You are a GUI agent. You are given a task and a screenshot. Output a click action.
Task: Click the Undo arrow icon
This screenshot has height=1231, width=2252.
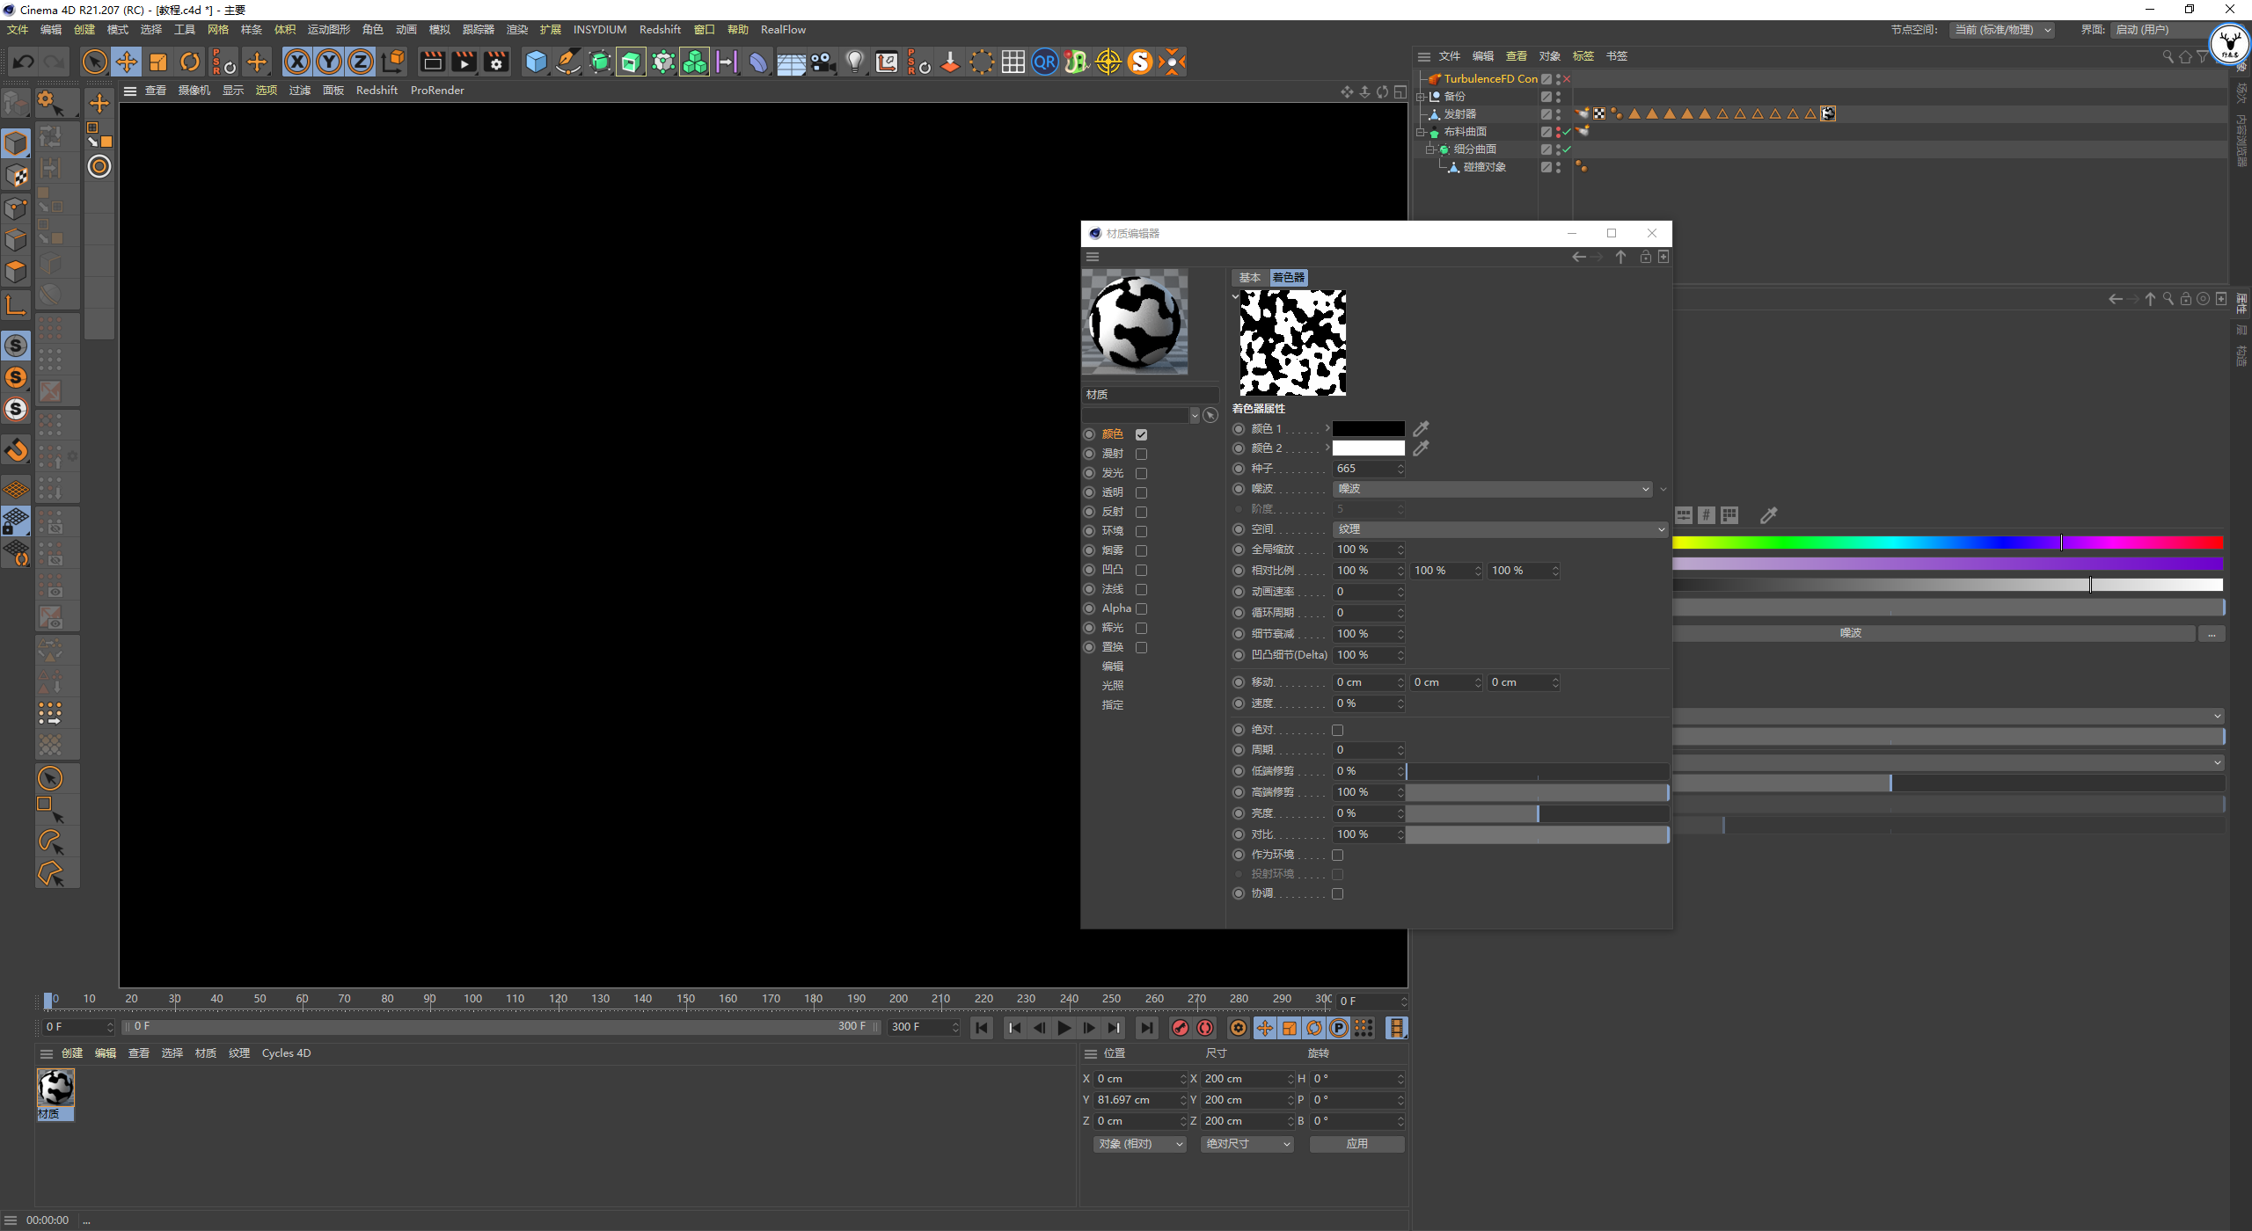24,62
